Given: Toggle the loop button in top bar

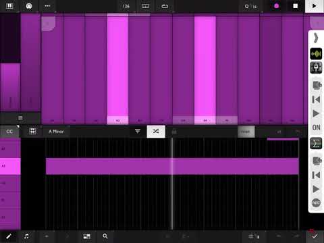Looking at the screenshot, I should [165, 6].
